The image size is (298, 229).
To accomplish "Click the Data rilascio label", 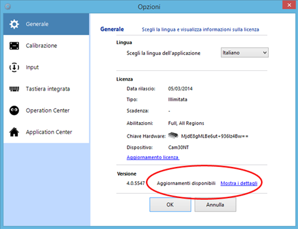I will (x=141, y=89).
